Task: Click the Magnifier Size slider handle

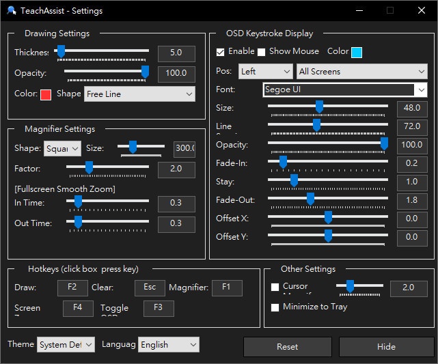Action: [x=133, y=147]
